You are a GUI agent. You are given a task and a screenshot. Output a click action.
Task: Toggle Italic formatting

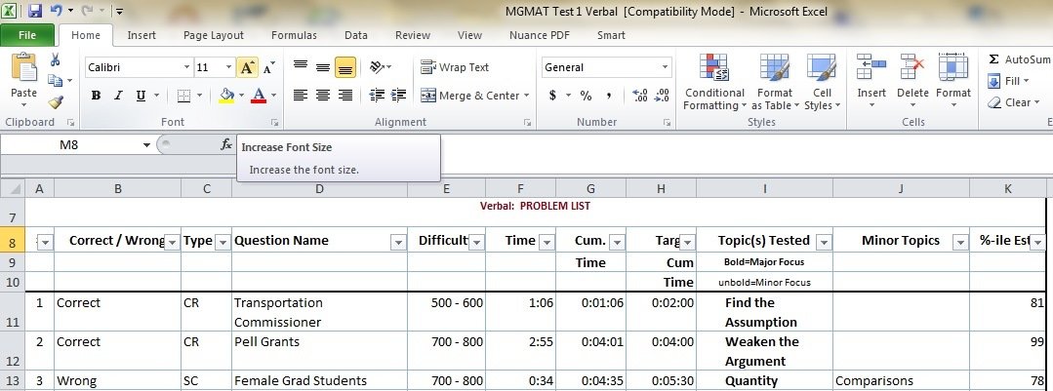click(x=118, y=96)
